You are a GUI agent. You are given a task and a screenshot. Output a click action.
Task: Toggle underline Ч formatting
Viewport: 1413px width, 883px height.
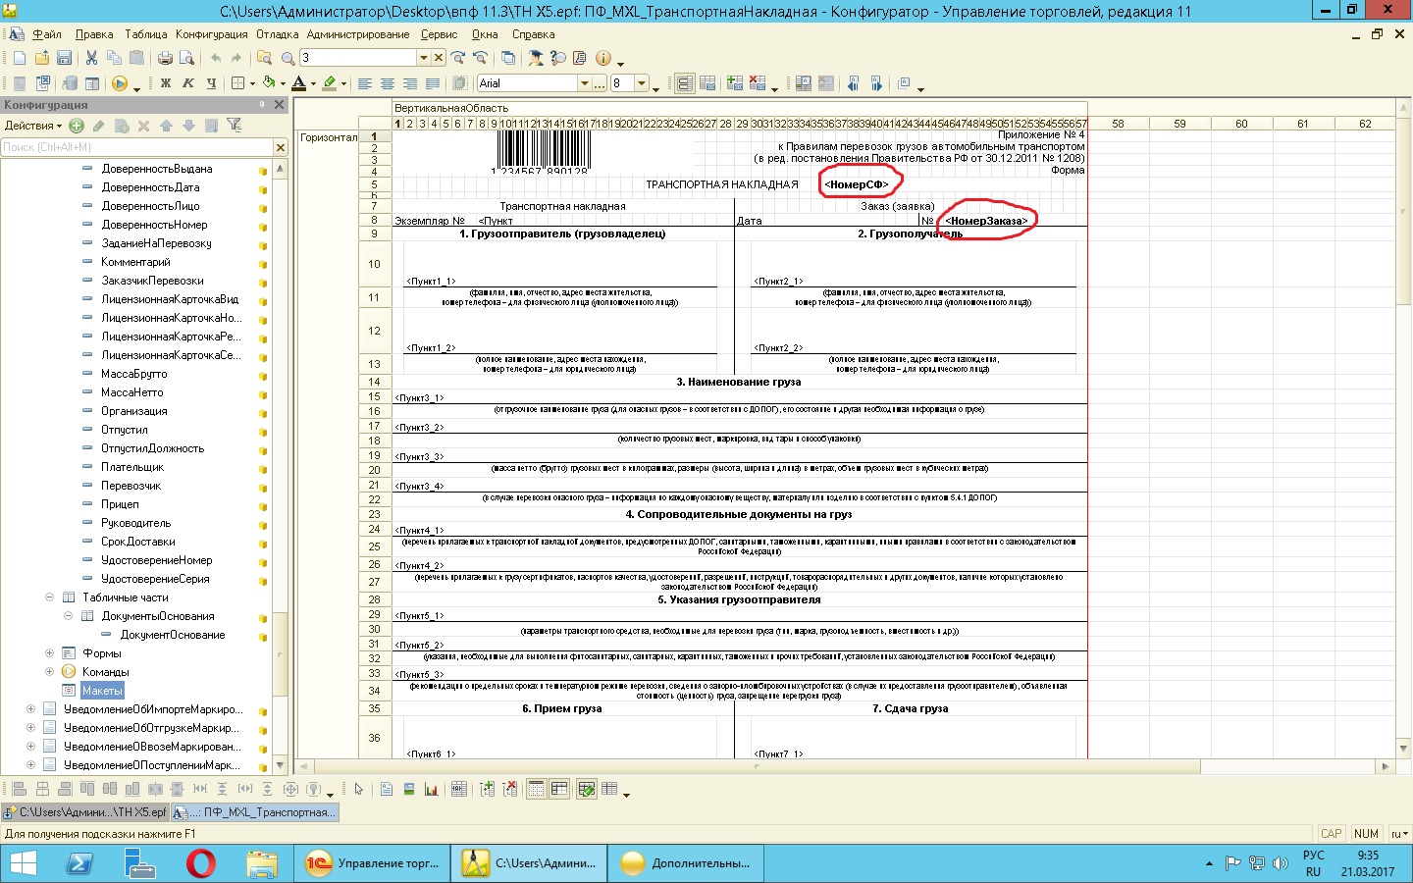(x=211, y=83)
